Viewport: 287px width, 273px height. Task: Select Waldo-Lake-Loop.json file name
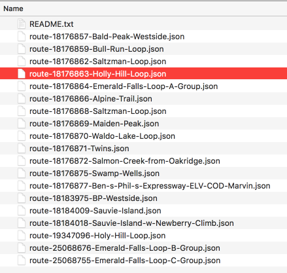pyautogui.click(x=103, y=136)
